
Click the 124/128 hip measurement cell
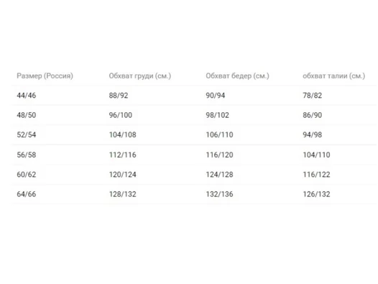click(219, 175)
